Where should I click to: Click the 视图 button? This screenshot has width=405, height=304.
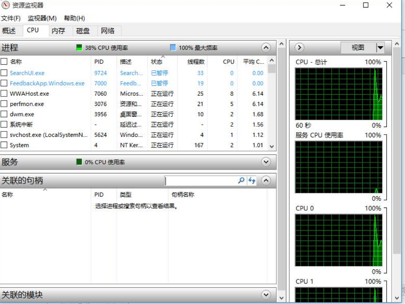(x=358, y=47)
